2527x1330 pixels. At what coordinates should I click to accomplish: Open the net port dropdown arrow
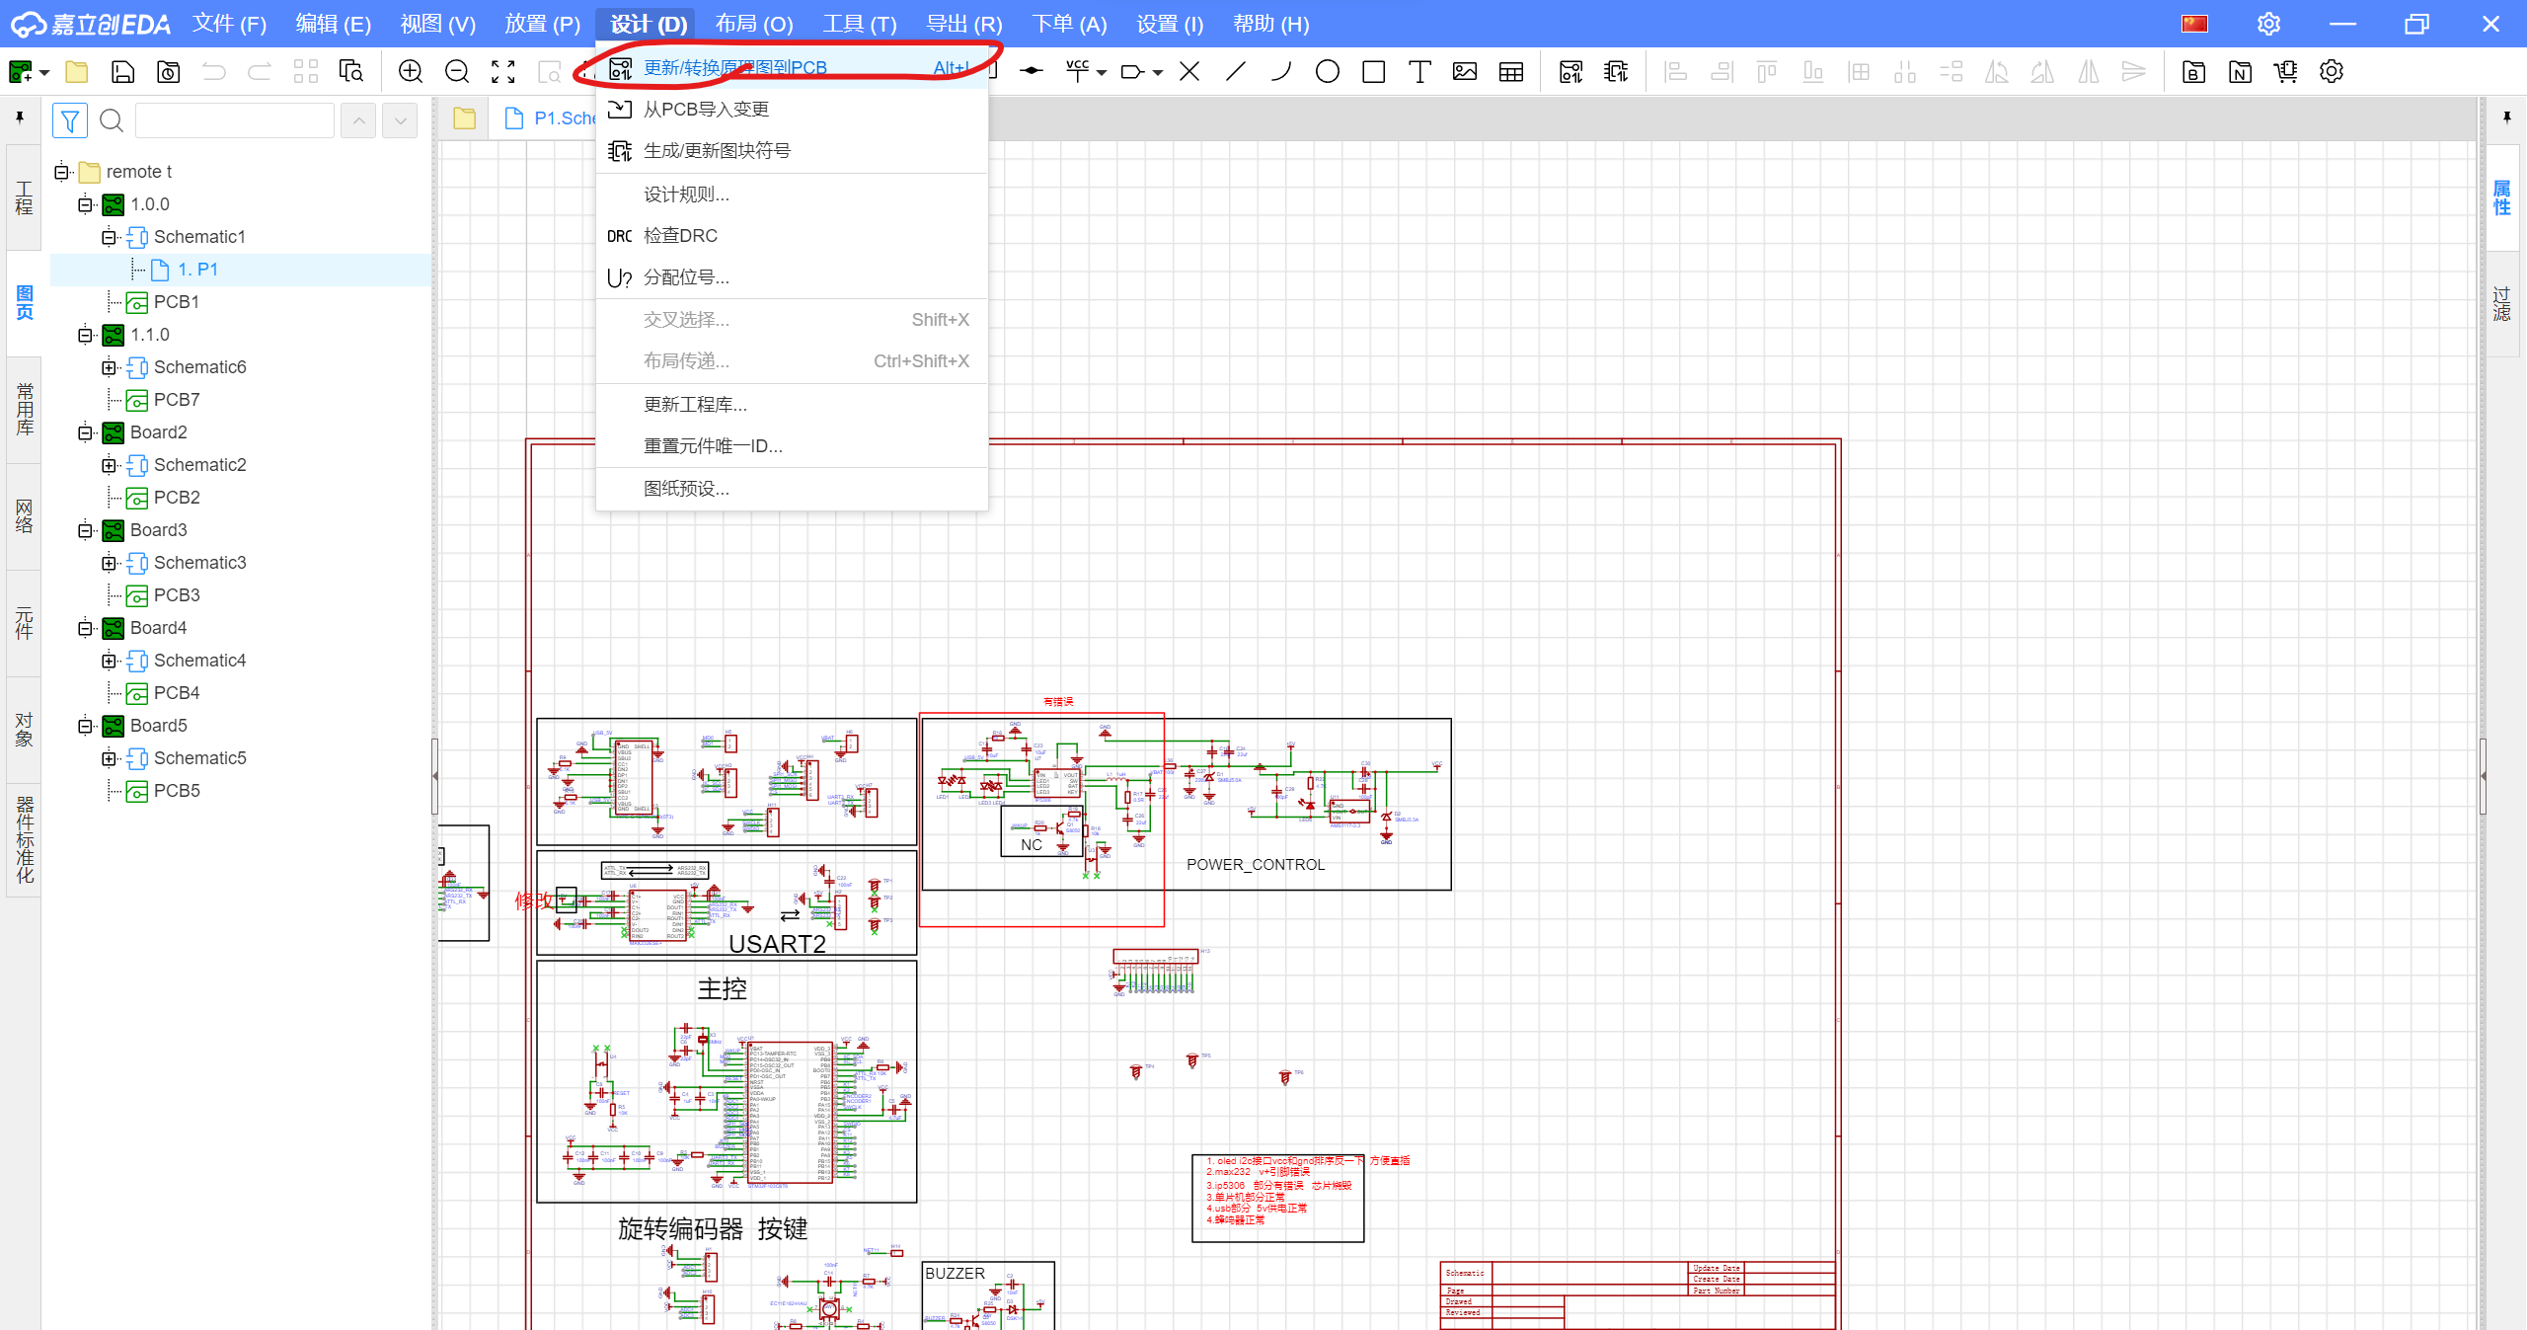tap(1158, 72)
